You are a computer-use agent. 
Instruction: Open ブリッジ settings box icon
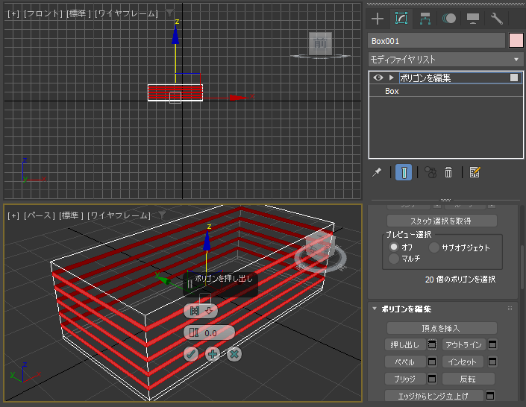432,379
